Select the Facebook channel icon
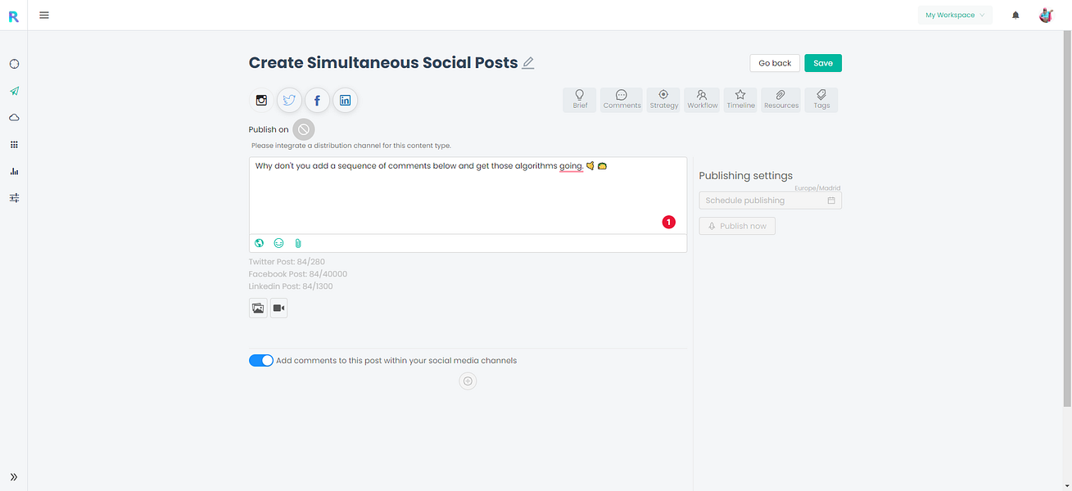Viewport: 1072px width, 491px height. click(317, 101)
